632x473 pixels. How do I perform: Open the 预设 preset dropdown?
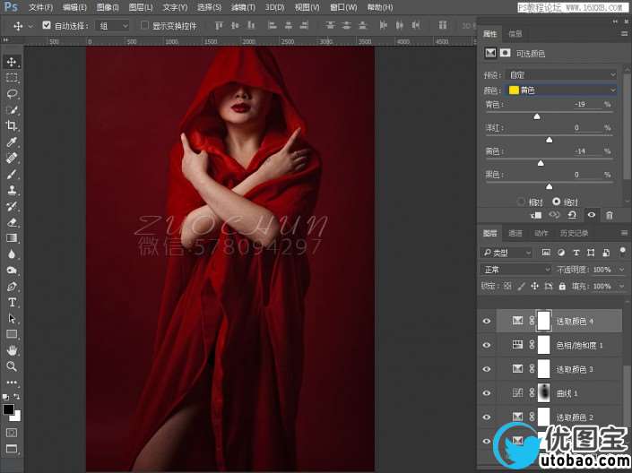[561, 74]
